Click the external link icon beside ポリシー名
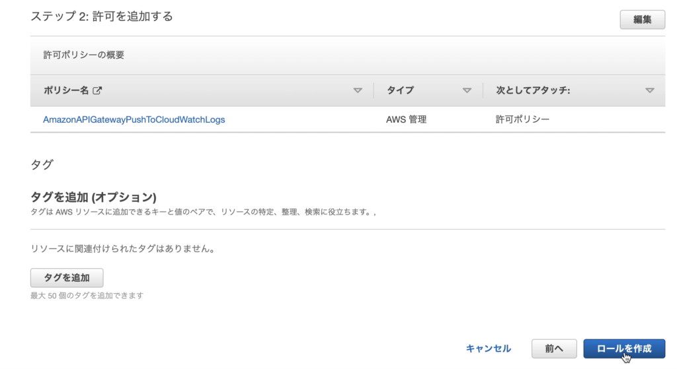Image resolution: width=677 pixels, height=369 pixels. 98,90
